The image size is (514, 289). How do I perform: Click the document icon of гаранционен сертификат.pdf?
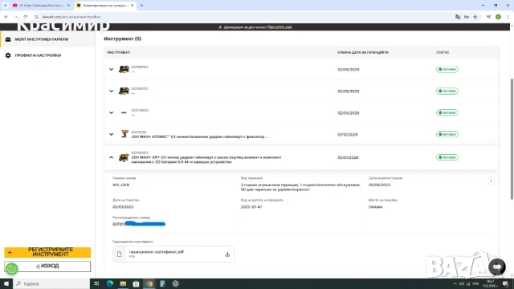coord(120,254)
